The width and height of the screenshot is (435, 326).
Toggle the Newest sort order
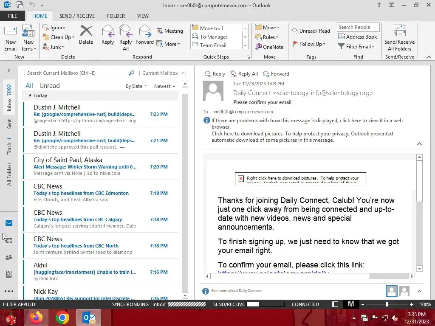165,86
